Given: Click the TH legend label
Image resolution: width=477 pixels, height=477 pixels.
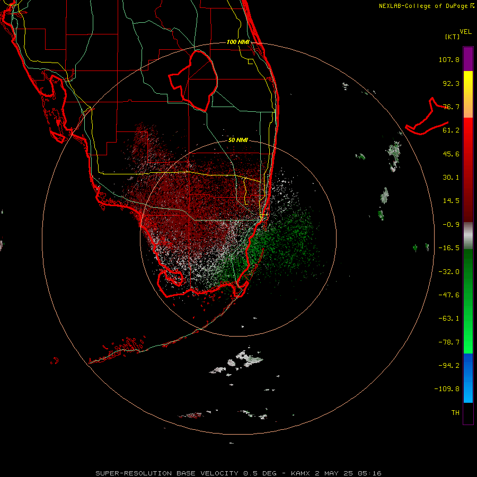Looking at the screenshot, I should pyautogui.click(x=455, y=413).
